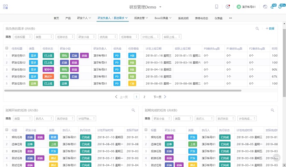Viewport: 286px width, 167px height.
Task: Toggle select-all checkbox in 延期完成的任务 table
Action: coord(146,130)
